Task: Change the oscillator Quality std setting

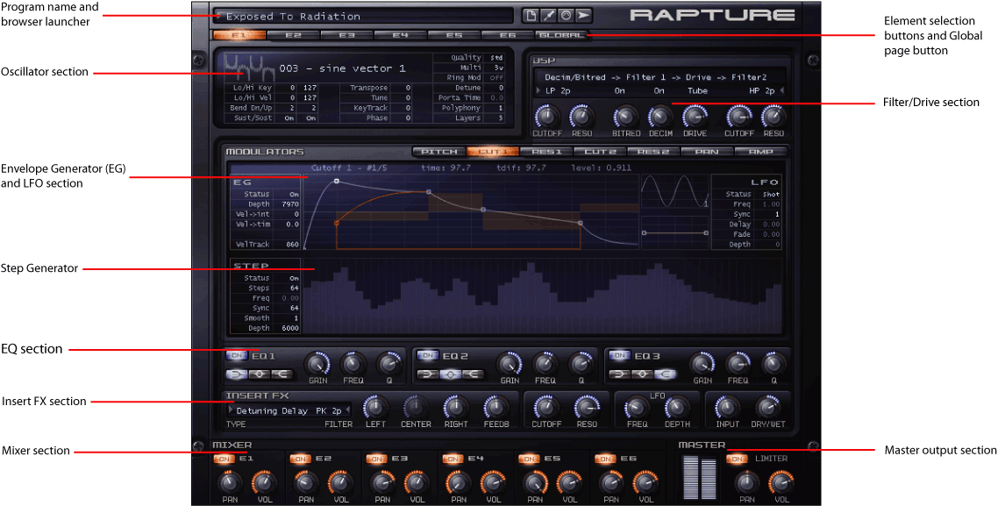Action: pos(495,57)
